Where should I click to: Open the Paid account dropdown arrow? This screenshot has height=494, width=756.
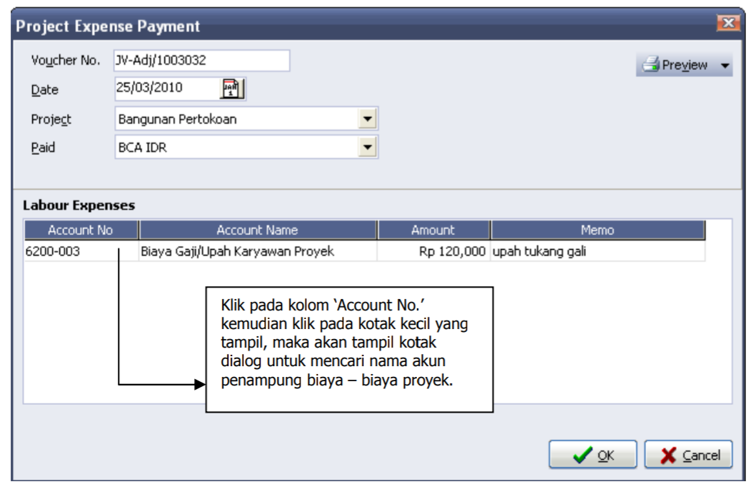368,147
